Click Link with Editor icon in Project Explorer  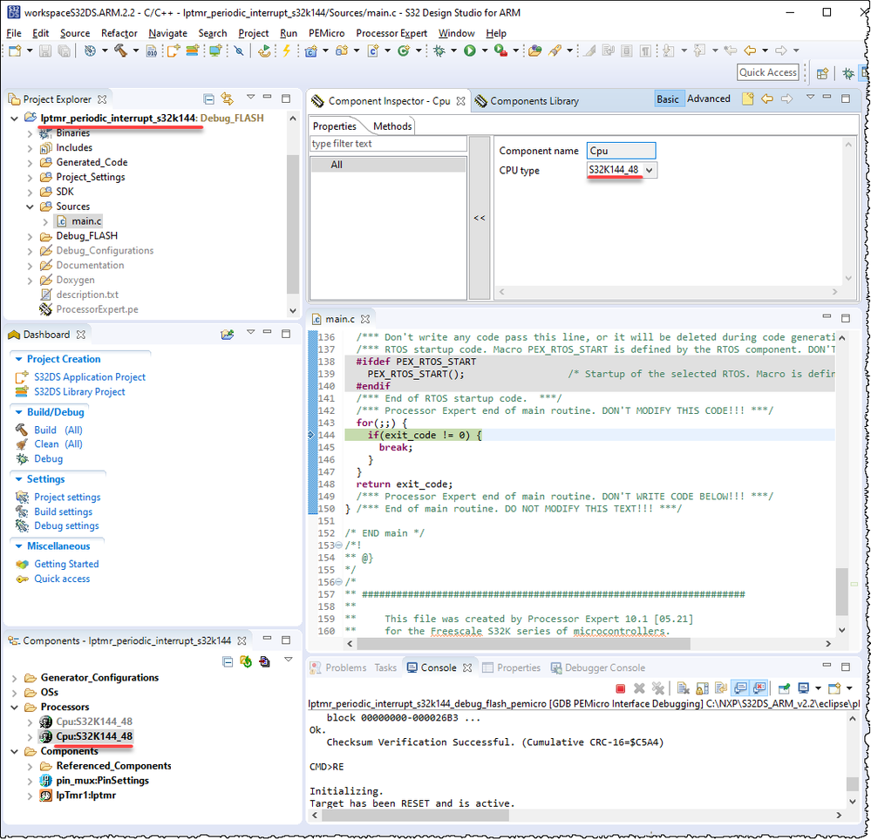click(x=227, y=99)
